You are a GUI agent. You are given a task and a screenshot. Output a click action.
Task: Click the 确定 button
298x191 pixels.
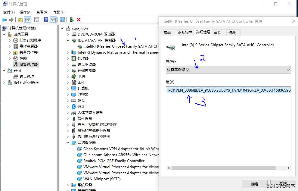254,184
